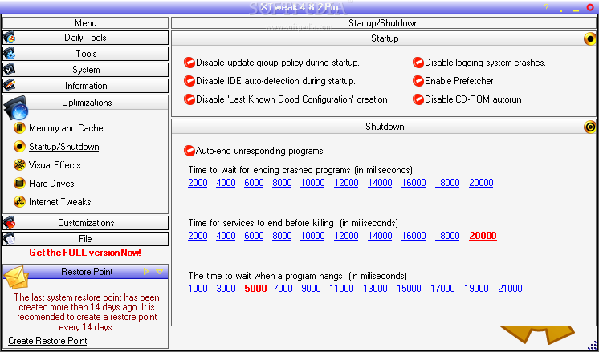The image size is (599, 352).
Task: Set program hang wait time to 21000
Action: click(510, 289)
